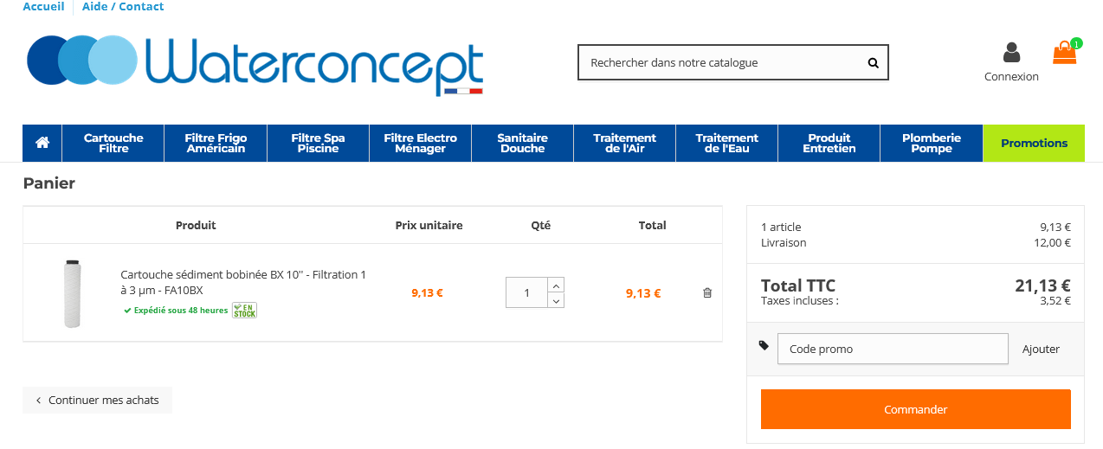The image size is (1103, 449).
Task: Click the Ajouter promo button
Action: 1041,350
